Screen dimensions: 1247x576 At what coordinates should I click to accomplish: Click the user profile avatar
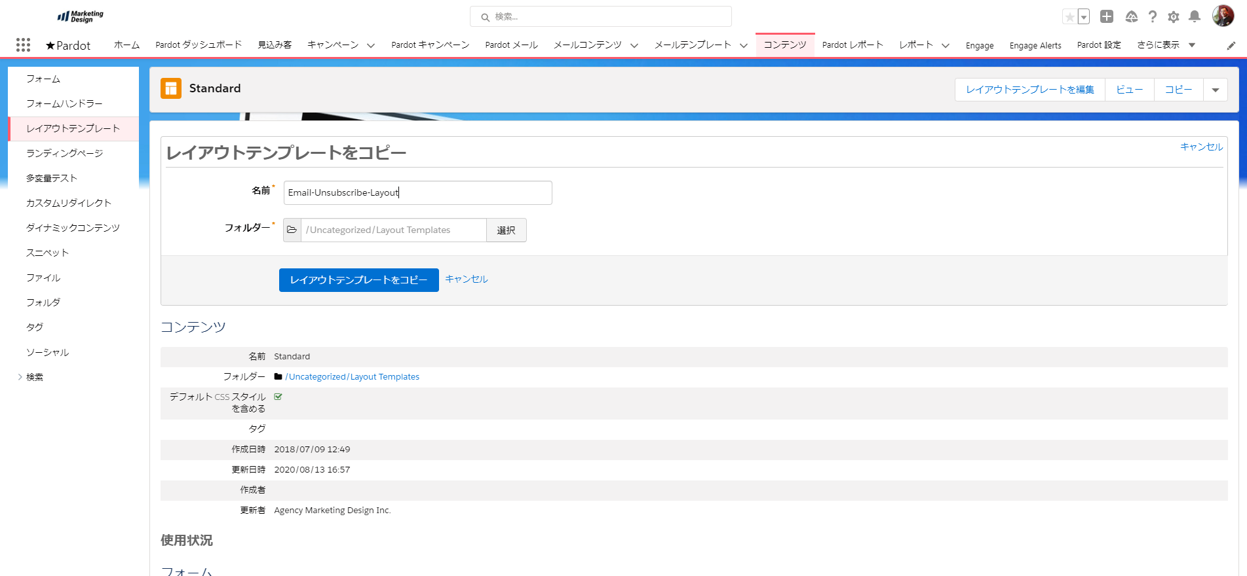[1223, 16]
